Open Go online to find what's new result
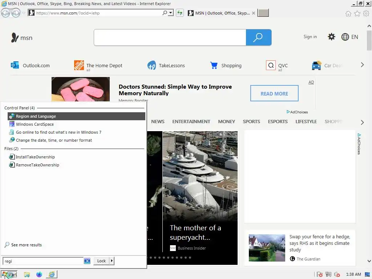The height and width of the screenshot is (279, 372). click(x=76, y=132)
